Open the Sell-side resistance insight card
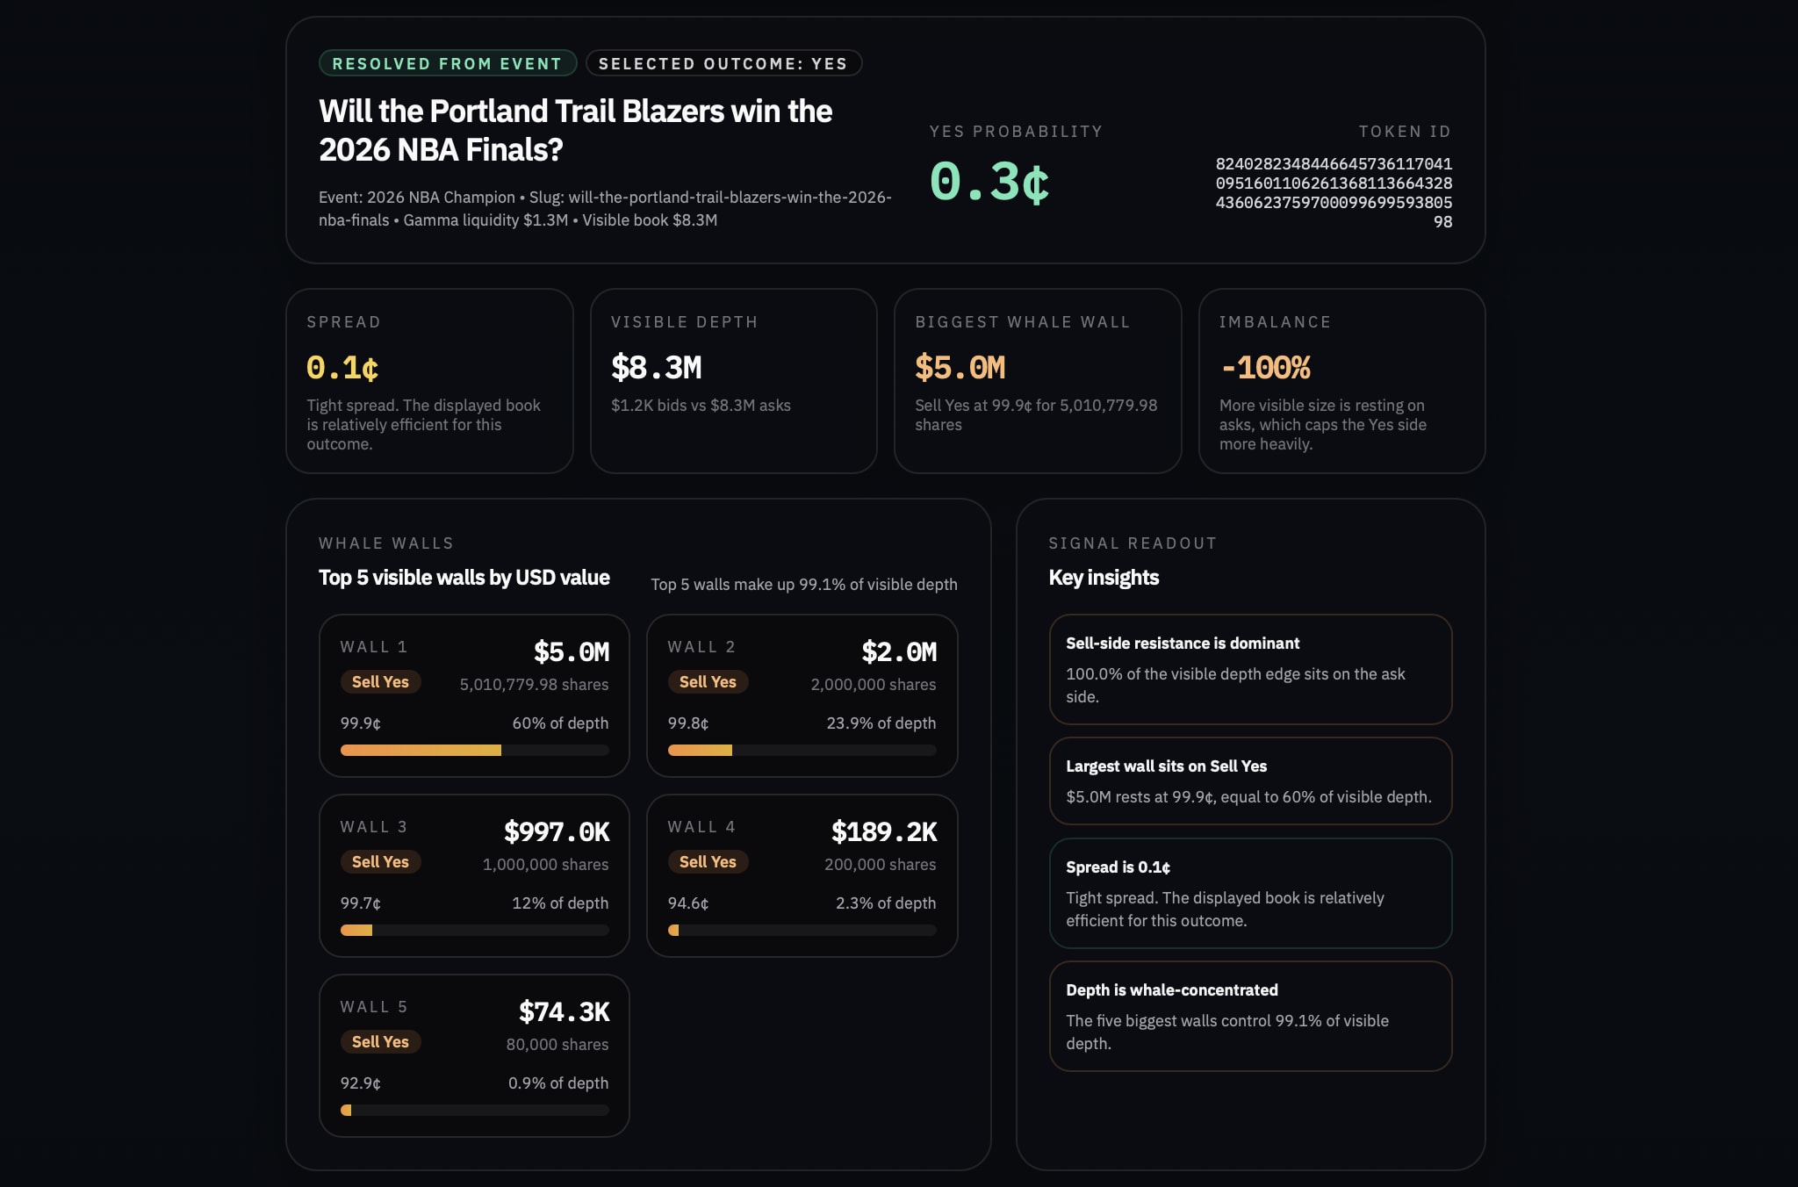Image resolution: width=1798 pixels, height=1187 pixels. [1250, 670]
